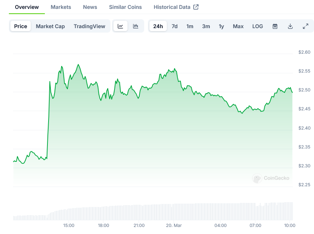The width and height of the screenshot is (314, 234).
Task: Open the calendar date range picker
Action: click(275, 26)
